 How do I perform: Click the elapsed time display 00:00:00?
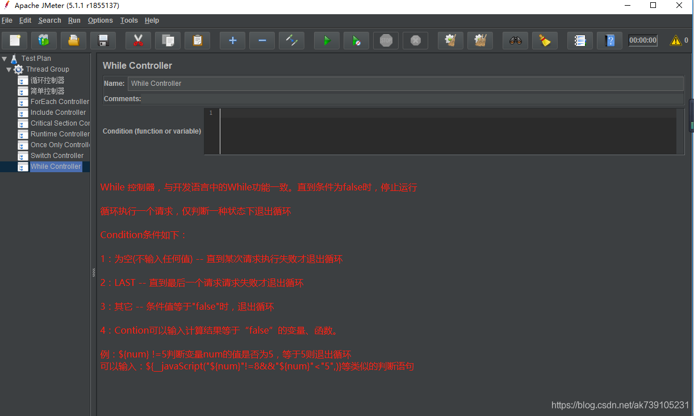click(643, 40)
